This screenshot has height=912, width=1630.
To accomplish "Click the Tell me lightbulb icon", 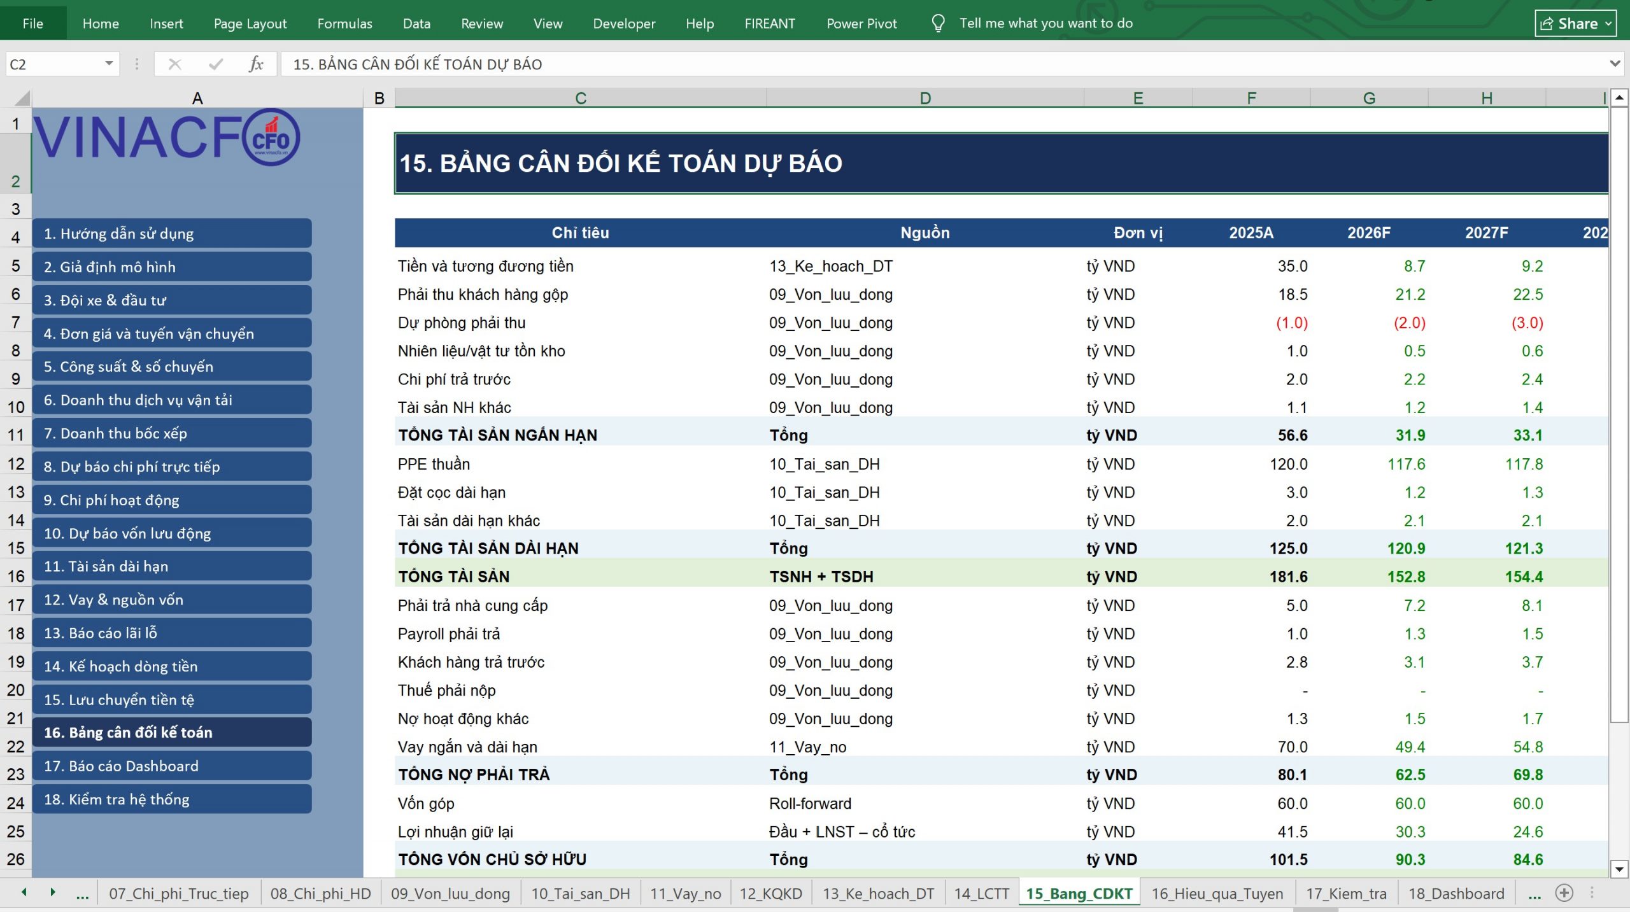I will 938,24.
